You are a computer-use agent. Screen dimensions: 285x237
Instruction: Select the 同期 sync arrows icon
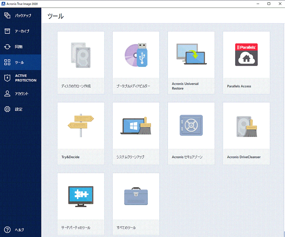(x=7, y=47)
